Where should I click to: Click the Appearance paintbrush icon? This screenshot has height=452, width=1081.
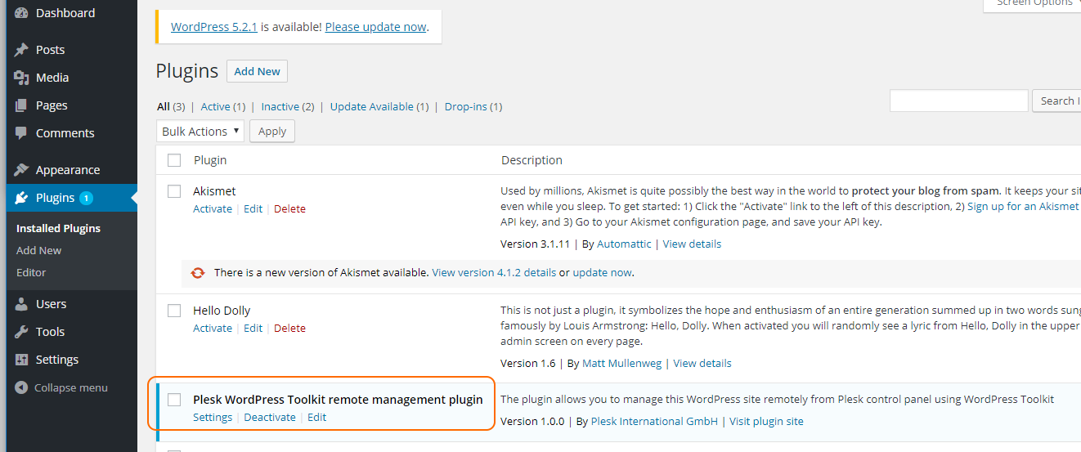pyautogui.click(x=21, y=170)
